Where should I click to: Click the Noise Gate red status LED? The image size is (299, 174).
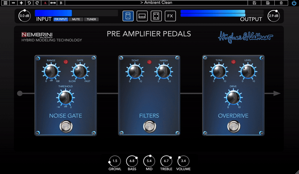(66, 62)
